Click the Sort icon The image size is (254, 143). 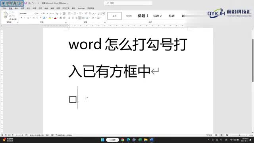[x=99, y=14]
